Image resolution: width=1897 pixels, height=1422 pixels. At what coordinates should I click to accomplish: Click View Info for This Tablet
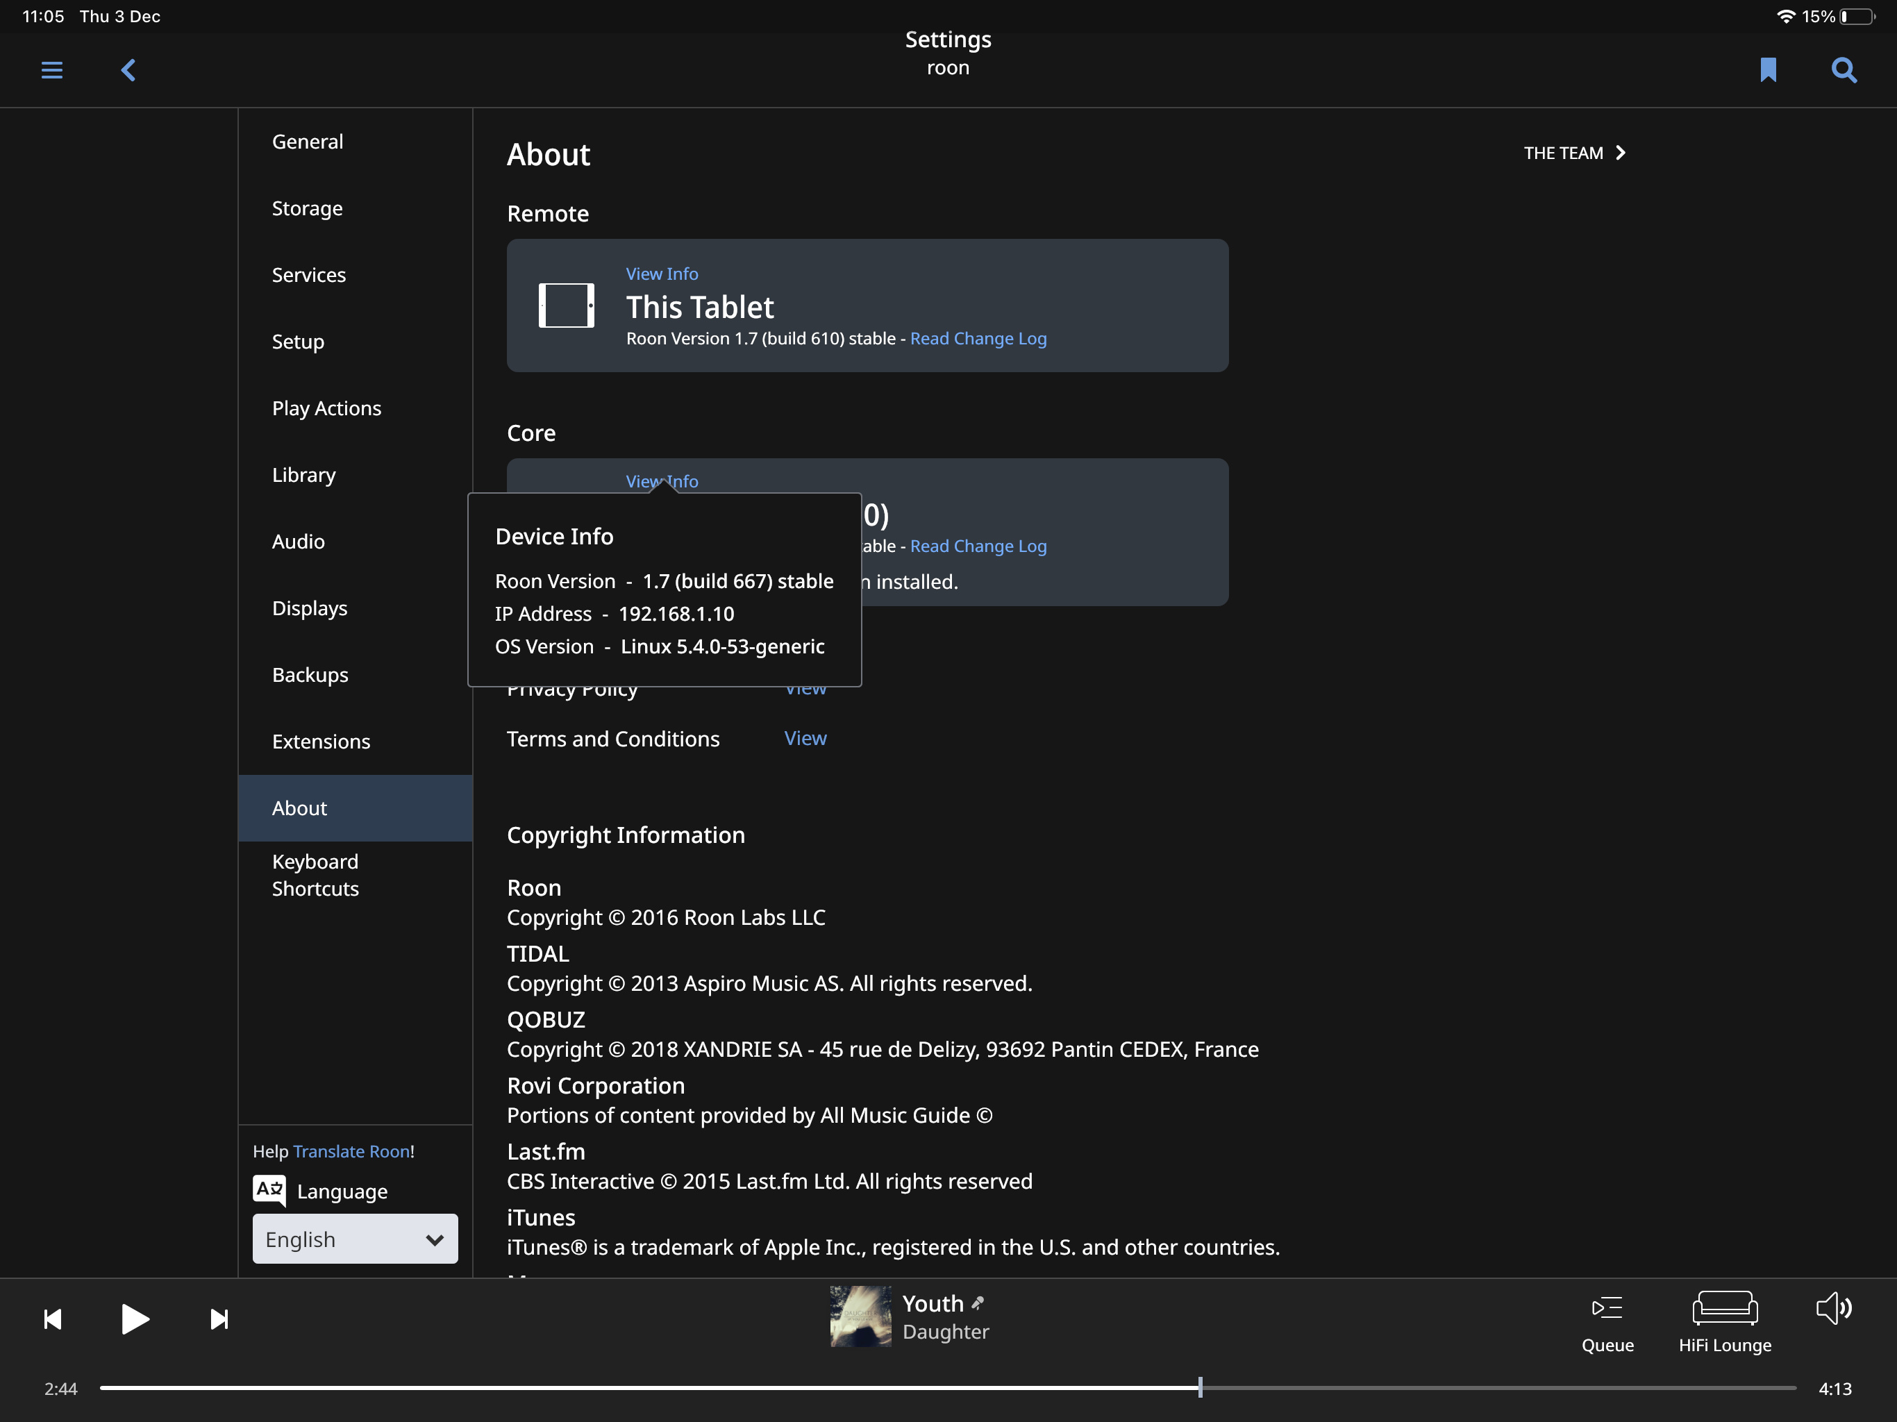click(662, 274)
